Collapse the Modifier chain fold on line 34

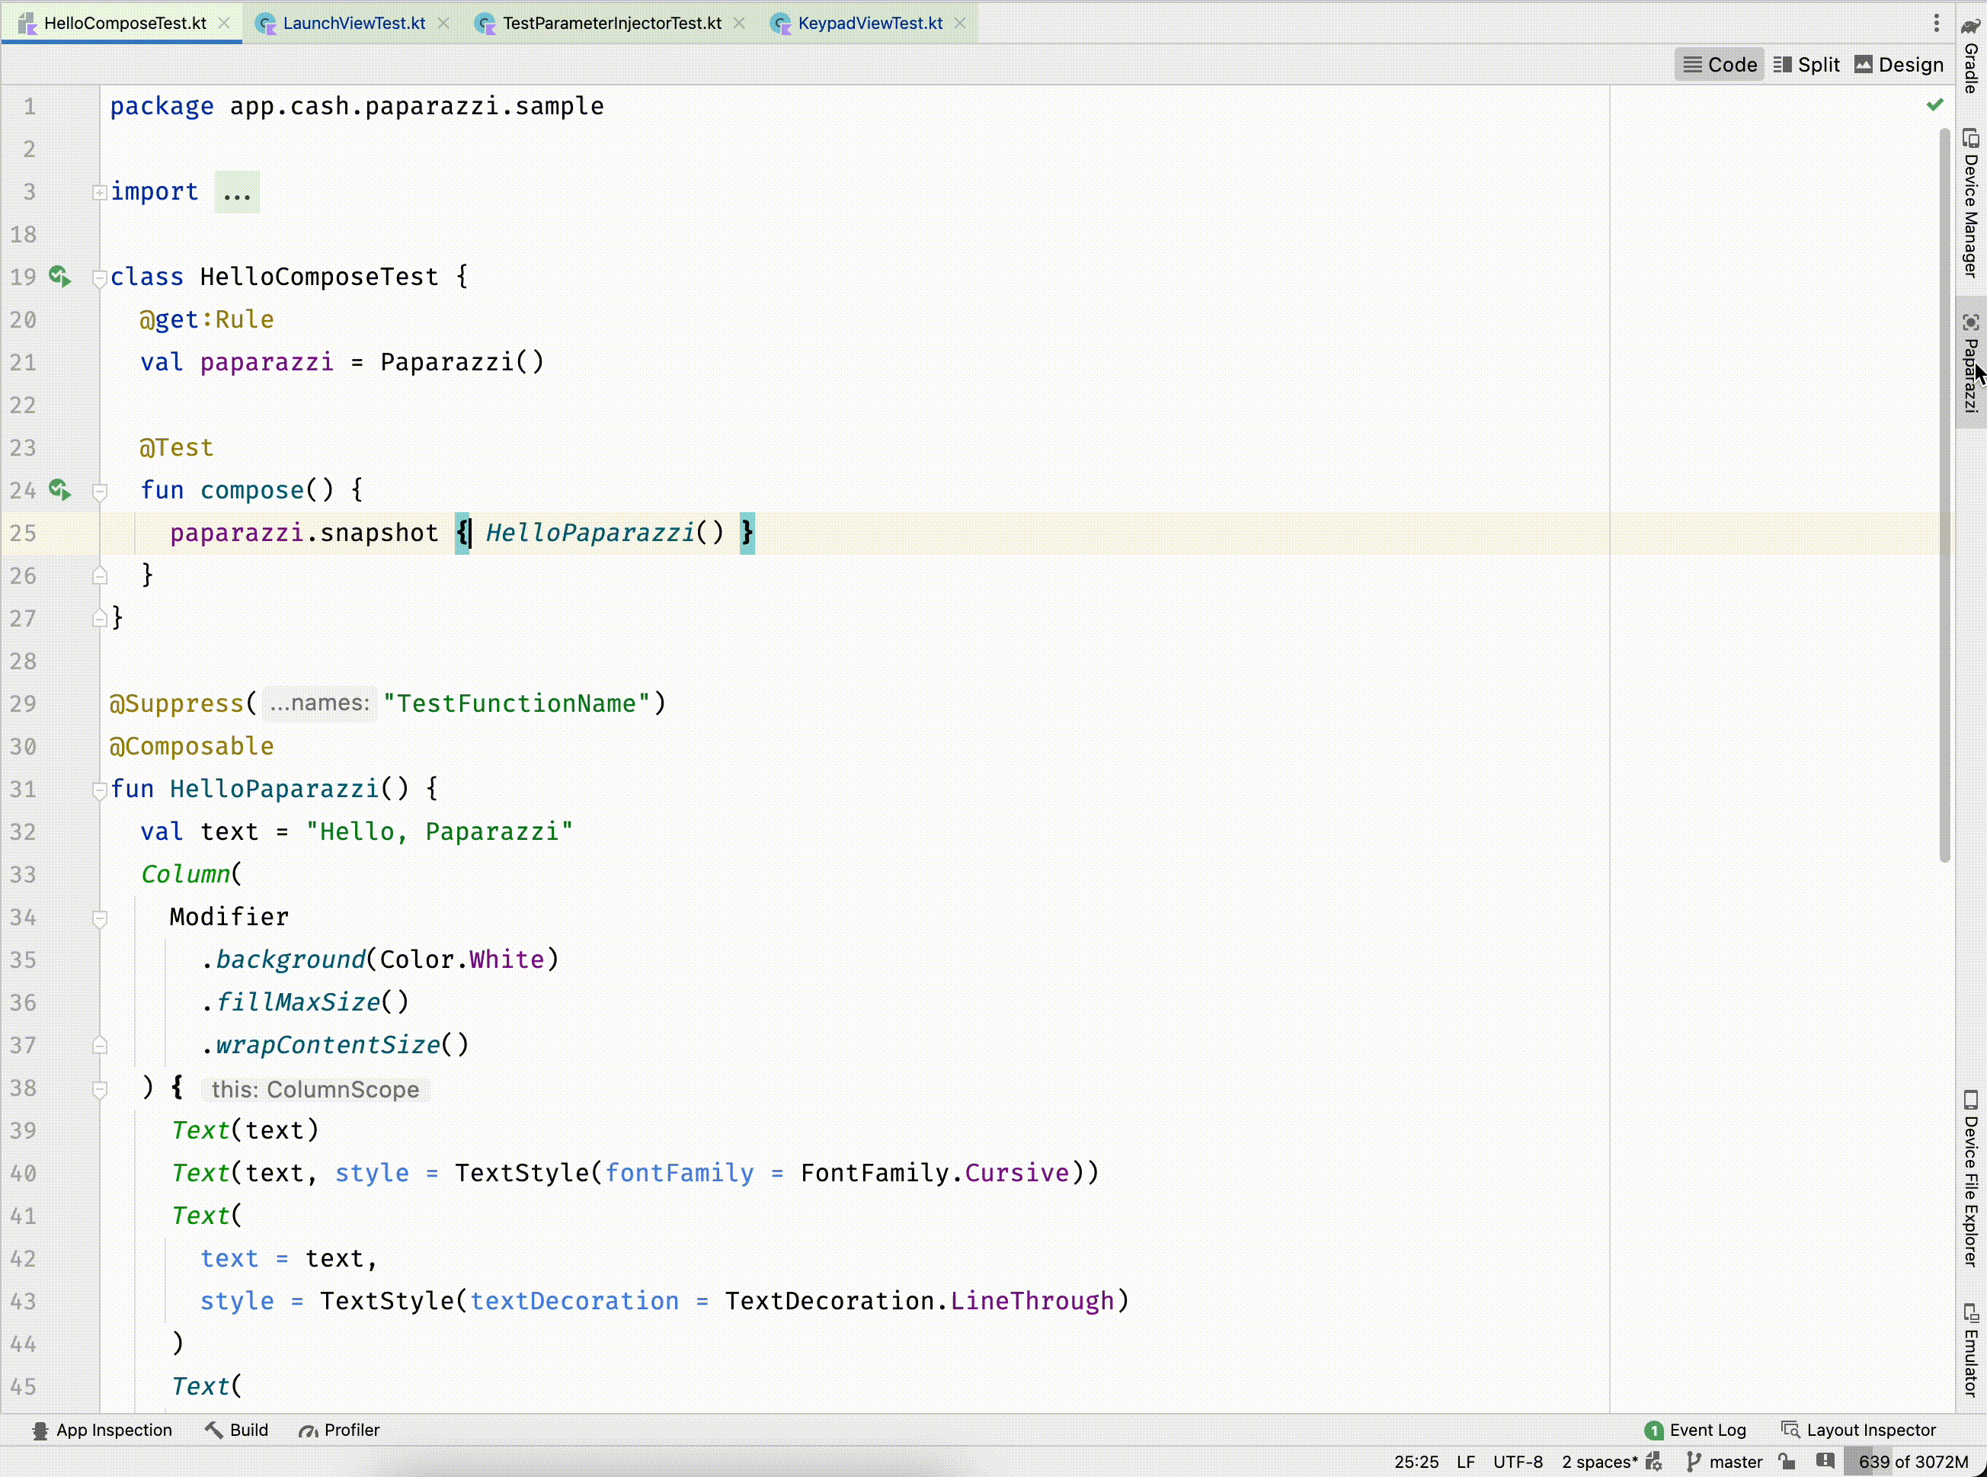coord(99,918)
